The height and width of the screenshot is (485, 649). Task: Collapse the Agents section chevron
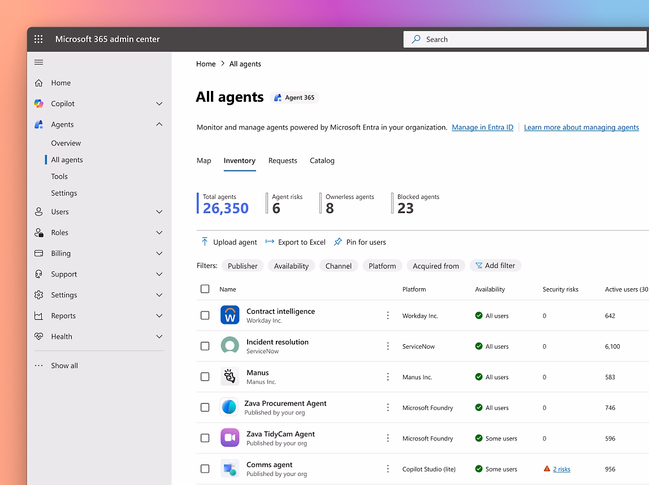click(x=159, y=124)
